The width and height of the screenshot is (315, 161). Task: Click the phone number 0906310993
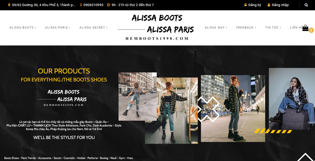pyautogui.click(x=93, y=5)
